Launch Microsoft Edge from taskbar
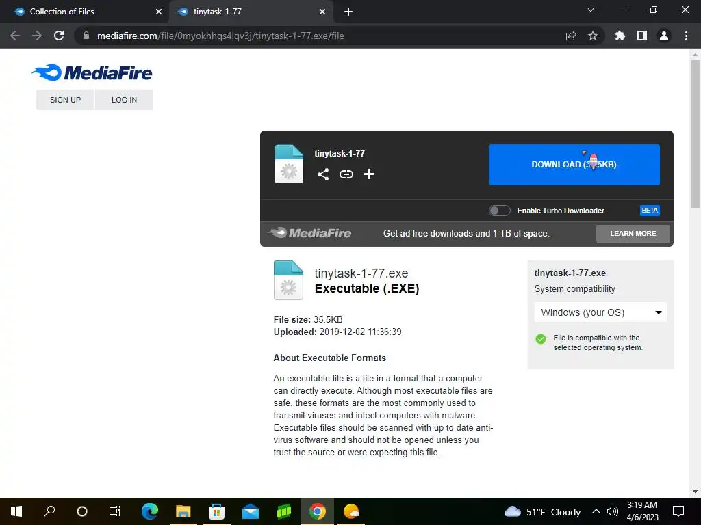 pos(150,511)
